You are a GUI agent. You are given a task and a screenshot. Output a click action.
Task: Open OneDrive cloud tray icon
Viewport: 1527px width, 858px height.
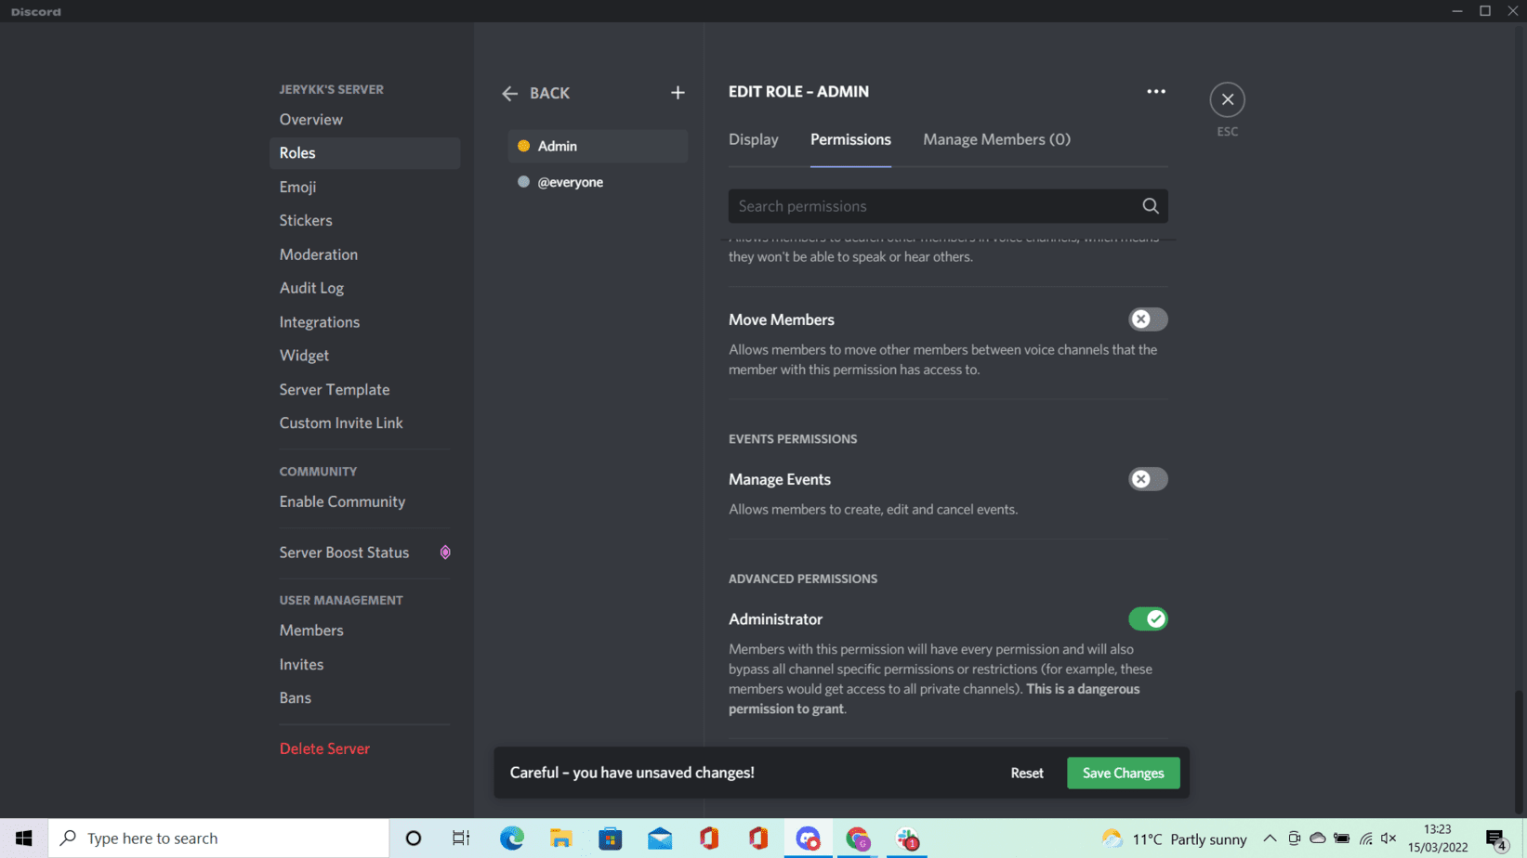tap(1317, 838)
